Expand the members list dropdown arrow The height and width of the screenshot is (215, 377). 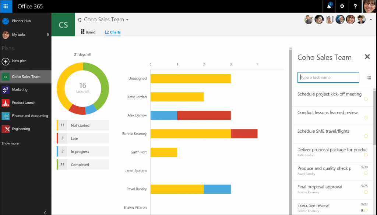point(371,20)
